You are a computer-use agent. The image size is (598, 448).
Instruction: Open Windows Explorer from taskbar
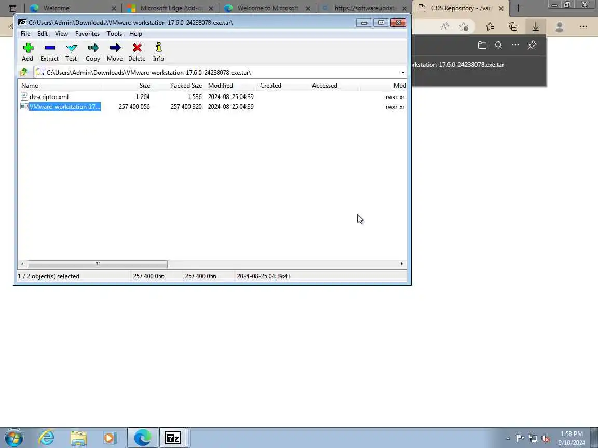coord(78,438)
